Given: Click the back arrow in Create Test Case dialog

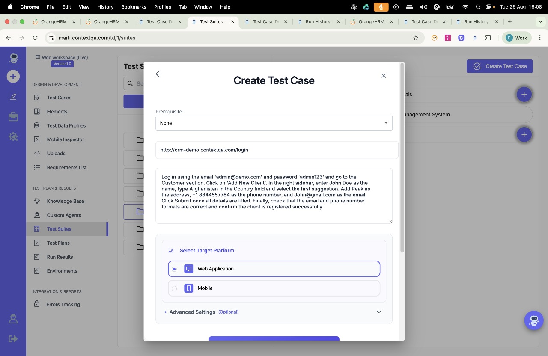Looking at the screenshot, I should pos(158,74).
